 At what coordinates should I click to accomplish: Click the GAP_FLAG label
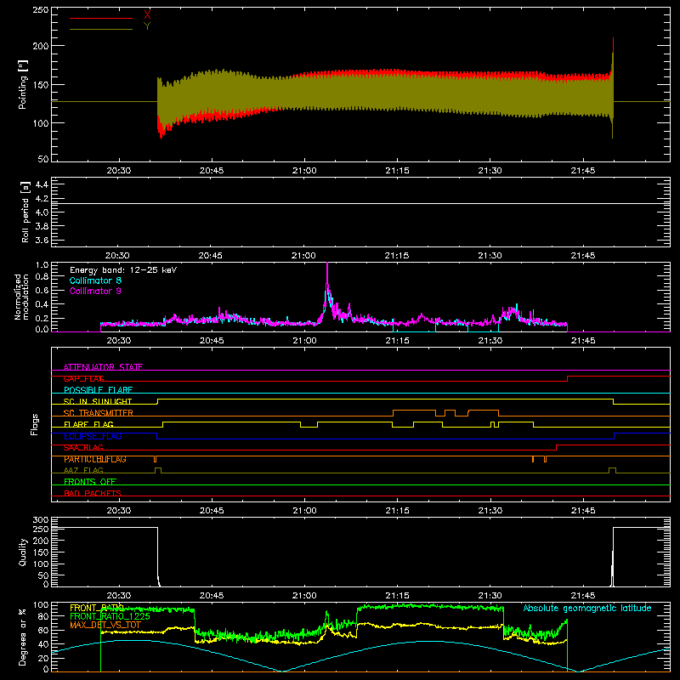pyautogui.click(x=84, y=378)
